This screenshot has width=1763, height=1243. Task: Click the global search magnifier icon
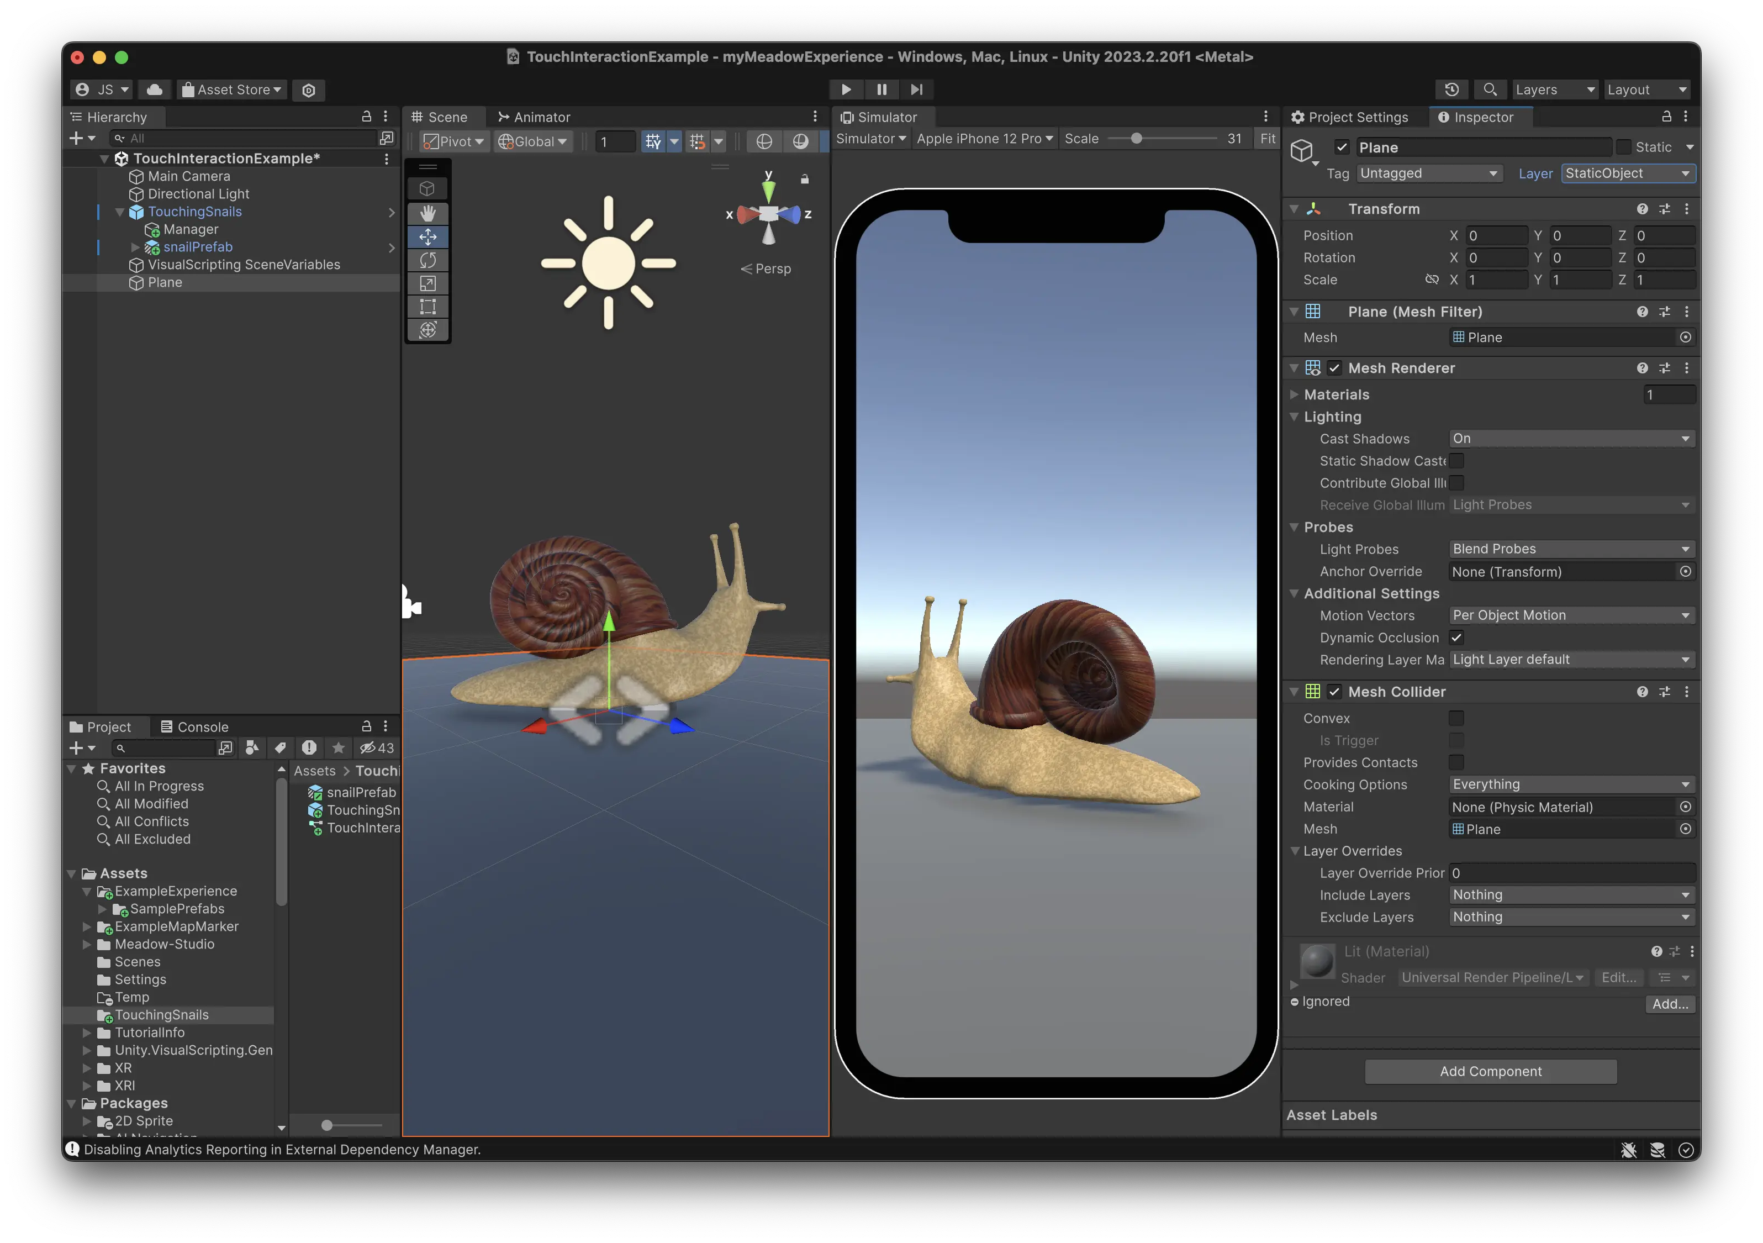coord(1490,89)
